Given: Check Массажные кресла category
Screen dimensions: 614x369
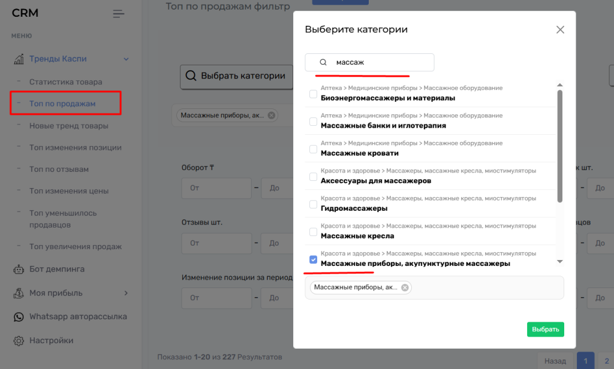Looking at the screenshot, I should coord(313,232).
